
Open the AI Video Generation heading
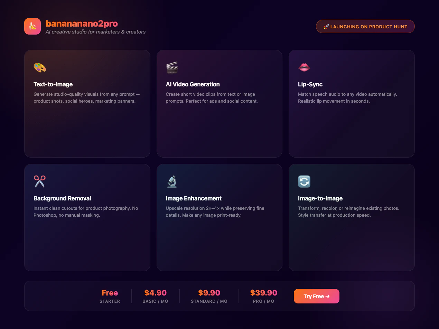click(x=193, y=84)
